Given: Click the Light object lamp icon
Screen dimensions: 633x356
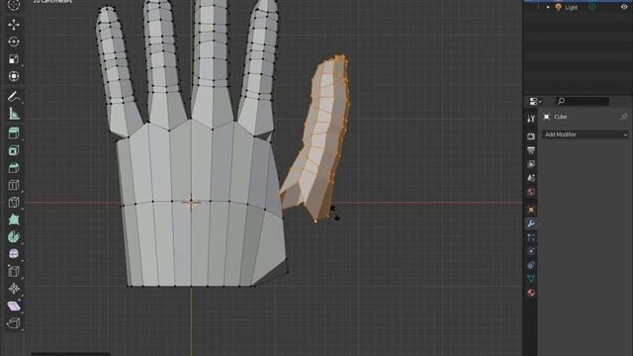Looking at the screenshot, I should [558, 7].
